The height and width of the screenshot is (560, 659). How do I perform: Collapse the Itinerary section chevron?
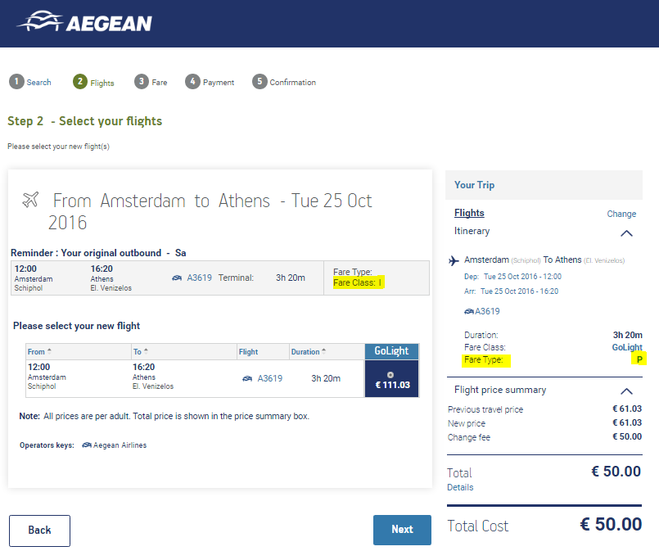tap(626, 233)
